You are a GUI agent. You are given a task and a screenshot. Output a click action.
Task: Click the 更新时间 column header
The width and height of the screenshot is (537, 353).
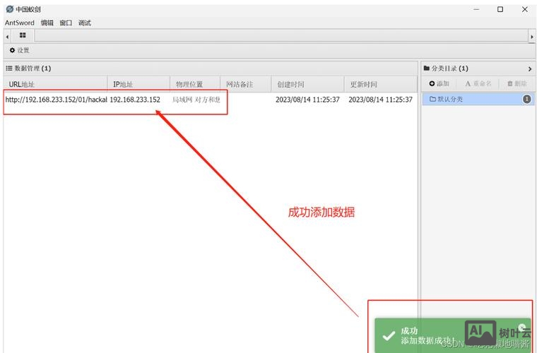coord(380,84)
